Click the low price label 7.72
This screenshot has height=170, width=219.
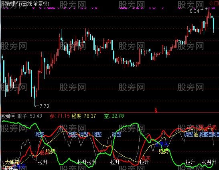(x=45, y=106)
